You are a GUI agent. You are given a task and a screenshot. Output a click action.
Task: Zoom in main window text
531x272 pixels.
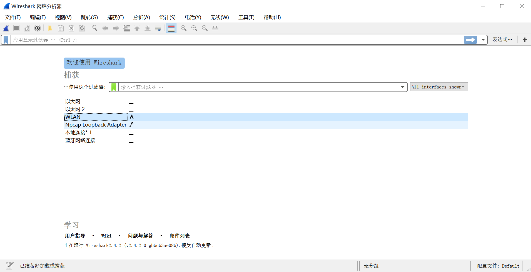(184, 28)
